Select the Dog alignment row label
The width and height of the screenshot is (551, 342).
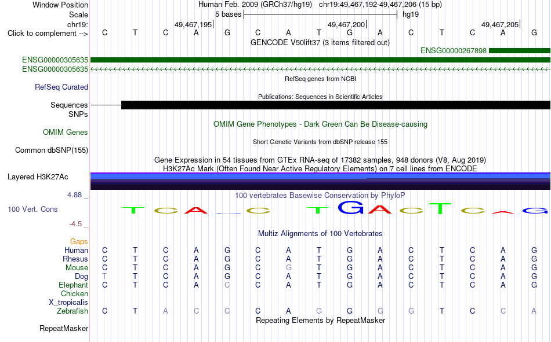click(81, 277)
